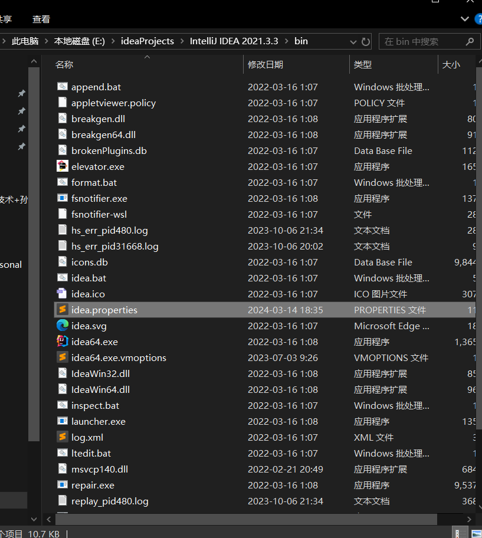Click the search magnifier icon
The width and height of the screenshot is (482, 538).
pos(470,41)
